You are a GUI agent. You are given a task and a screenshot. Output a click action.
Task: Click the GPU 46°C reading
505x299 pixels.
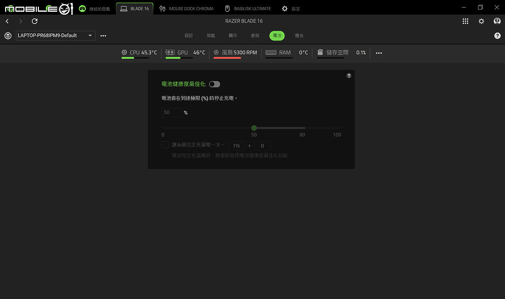[199, 53]
